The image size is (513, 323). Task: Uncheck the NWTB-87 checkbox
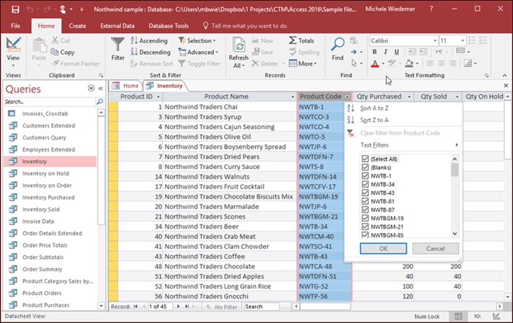(x=365, y=209)
